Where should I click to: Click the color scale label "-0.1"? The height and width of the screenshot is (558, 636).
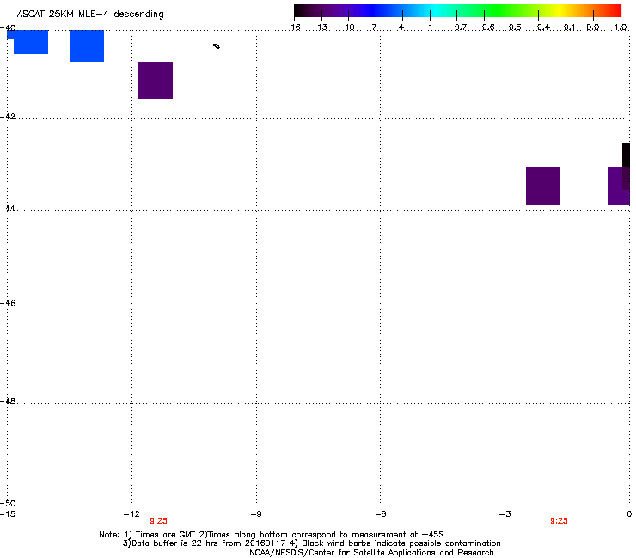567,27
